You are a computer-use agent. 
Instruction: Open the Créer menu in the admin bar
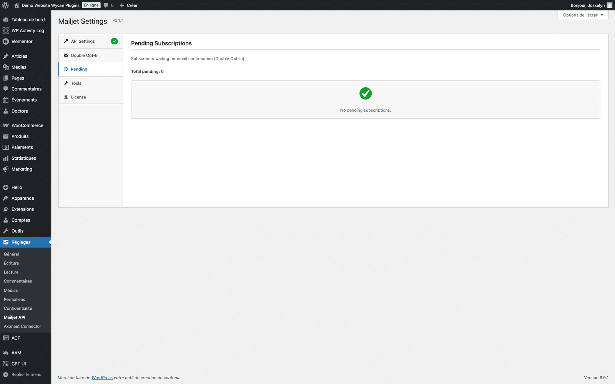(128, 5)
